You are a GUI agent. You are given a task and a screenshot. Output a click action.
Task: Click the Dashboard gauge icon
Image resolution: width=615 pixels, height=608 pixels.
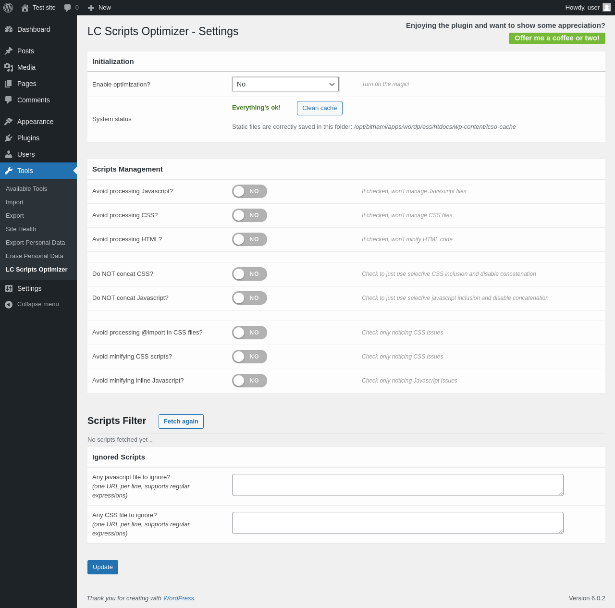coord(9,29)
